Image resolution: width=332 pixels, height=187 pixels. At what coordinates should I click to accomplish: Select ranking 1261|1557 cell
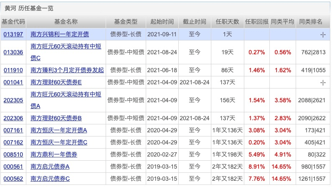312,179
